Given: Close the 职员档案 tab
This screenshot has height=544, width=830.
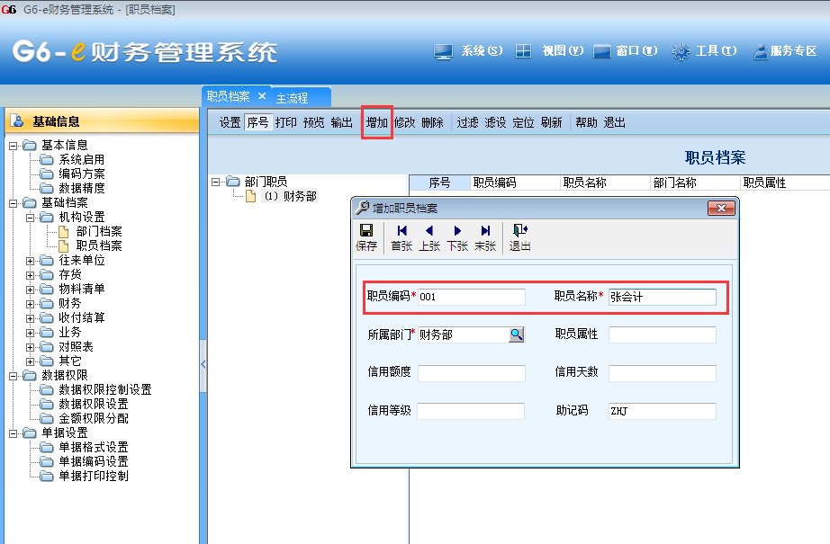Looking at the screenshot, I should click(x=262, y=96).
